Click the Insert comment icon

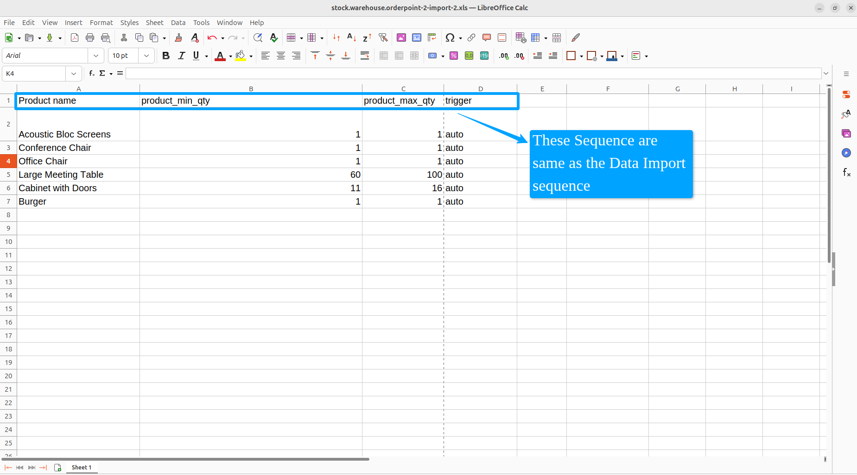pos(487,38)
